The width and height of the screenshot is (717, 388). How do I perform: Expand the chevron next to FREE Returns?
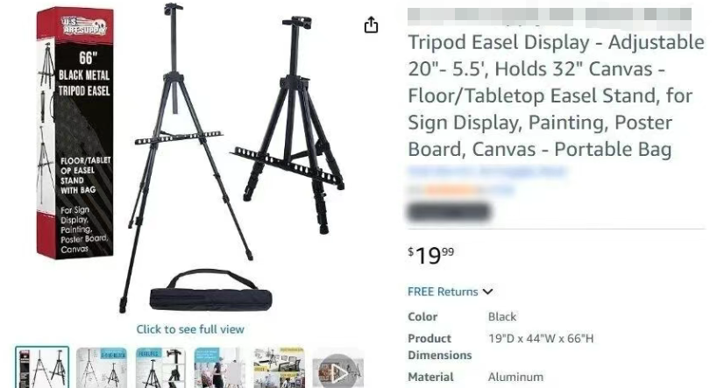(488, 292)
